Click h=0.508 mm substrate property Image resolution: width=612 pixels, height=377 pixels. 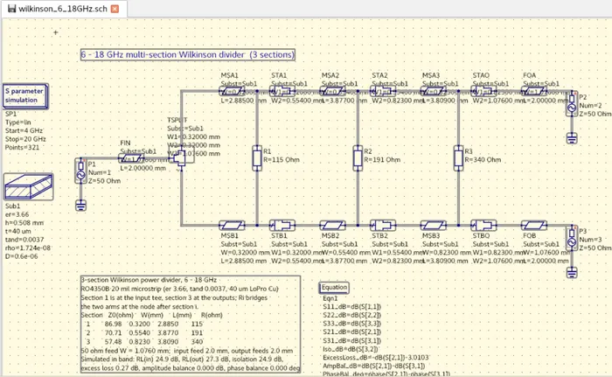click(x=24, y=223)
